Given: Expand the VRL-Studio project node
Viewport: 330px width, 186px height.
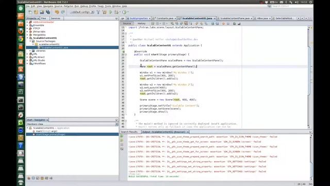Looking at the screenshot, I should [x=27, y=60].
